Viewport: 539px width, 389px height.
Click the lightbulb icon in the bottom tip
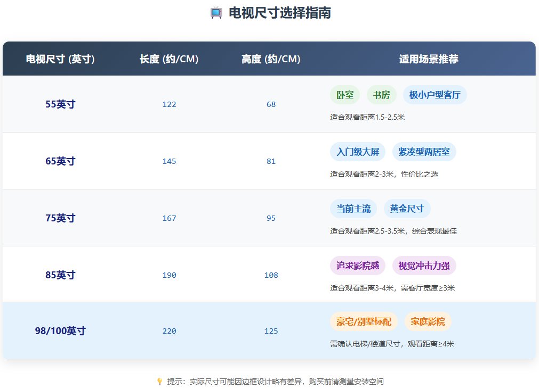tap(159, 380)
